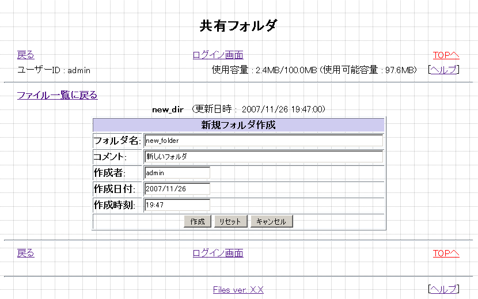Image resolution: width=478 pixels, height=299 pixels.
Task: Open the ログイン画面 link in the header
Action: [218, 55]
